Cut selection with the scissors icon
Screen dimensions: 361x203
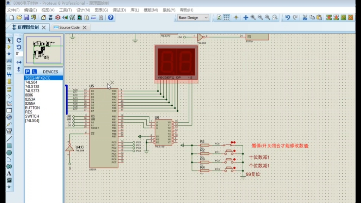point(305,18)
